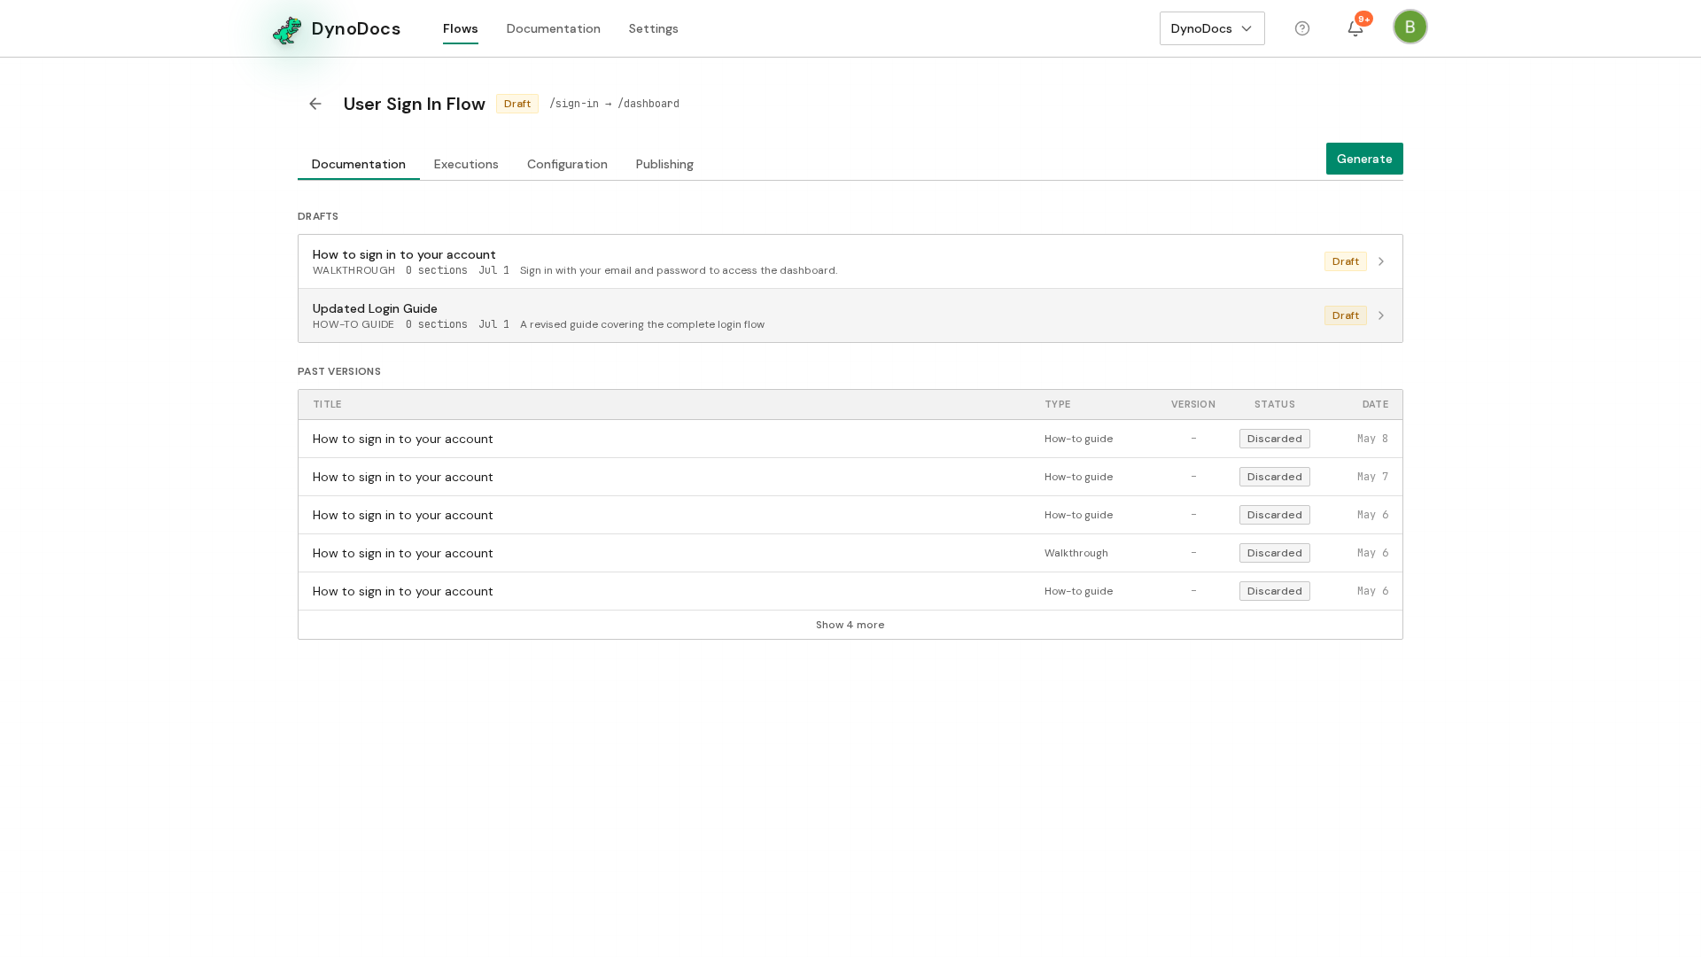Open the Updated Login Guide draft
Screen dimensions: 1701x957
[850, 315]
